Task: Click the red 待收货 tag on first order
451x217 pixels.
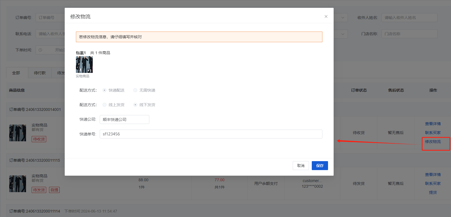Action: 39,139
